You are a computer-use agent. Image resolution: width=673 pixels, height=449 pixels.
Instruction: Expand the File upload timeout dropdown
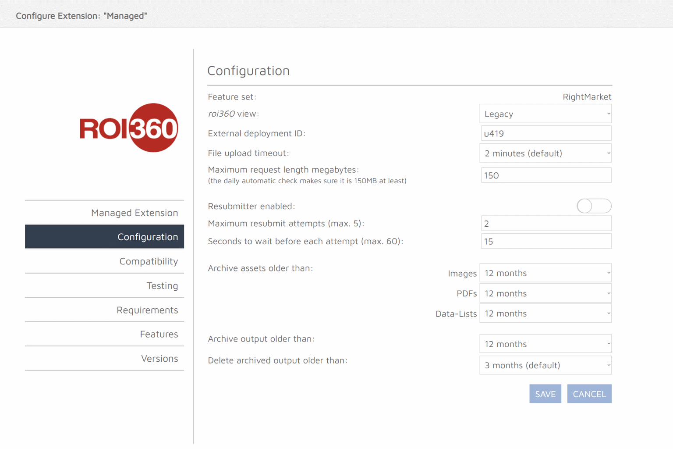(545, 153)
